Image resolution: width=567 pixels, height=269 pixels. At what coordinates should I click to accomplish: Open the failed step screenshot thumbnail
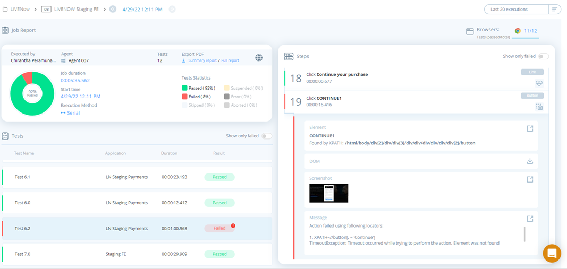329,193
